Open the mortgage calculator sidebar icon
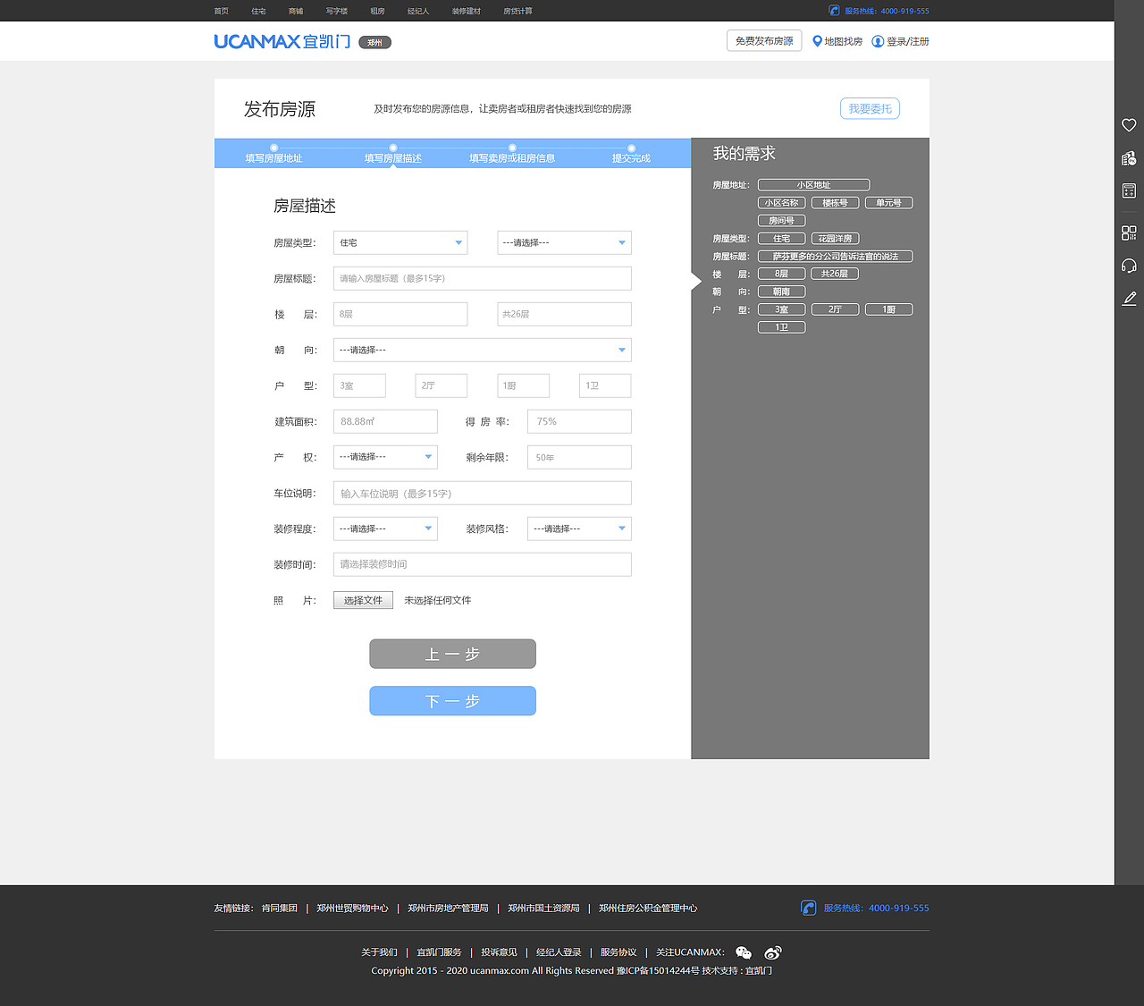1144x1006 pixels. point(1129,190)
